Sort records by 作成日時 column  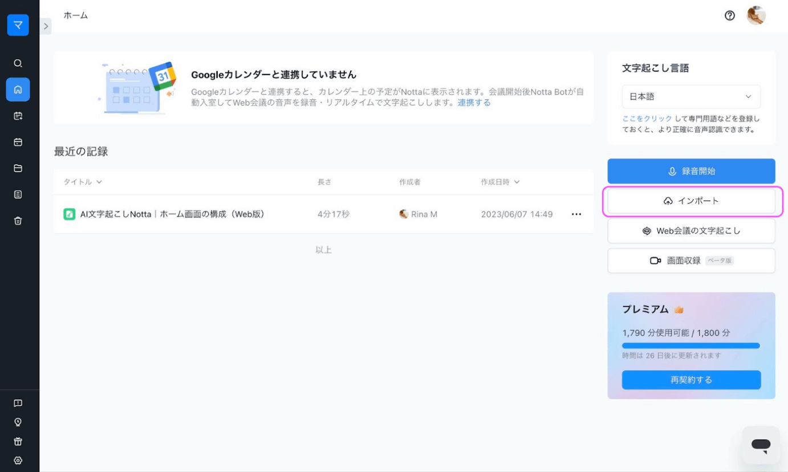500,182
